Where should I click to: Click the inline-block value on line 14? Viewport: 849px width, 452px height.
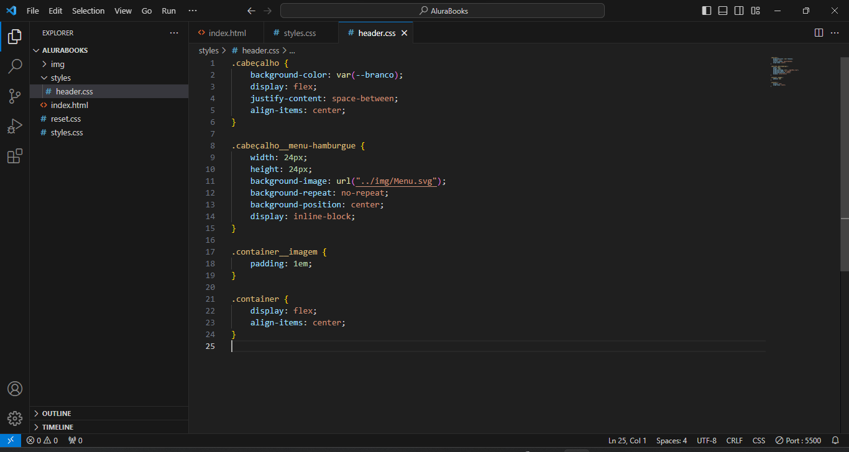322,216
